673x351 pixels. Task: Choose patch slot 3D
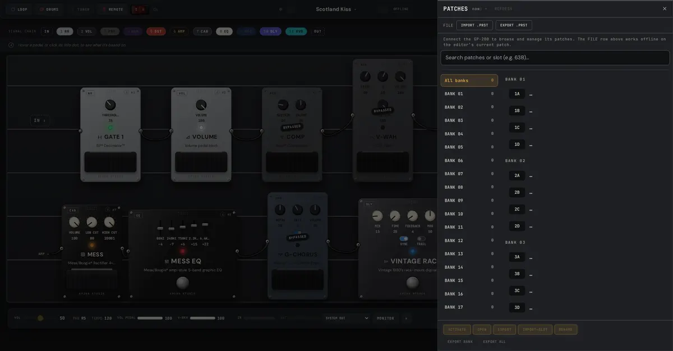pyautogui.click(x=517, y=307)
